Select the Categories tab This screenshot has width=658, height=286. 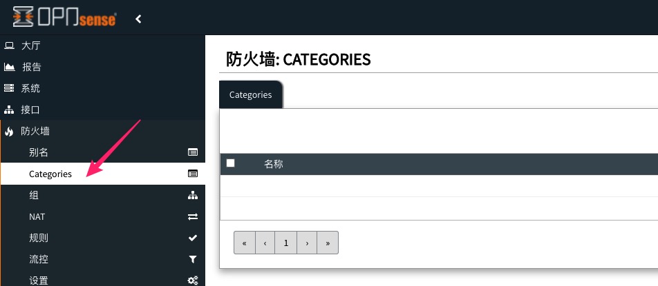tap(250, 95)
